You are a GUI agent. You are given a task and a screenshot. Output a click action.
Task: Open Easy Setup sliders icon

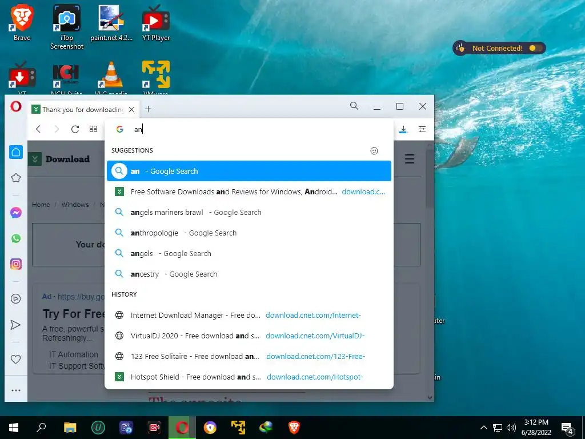[x=422, y=129]
